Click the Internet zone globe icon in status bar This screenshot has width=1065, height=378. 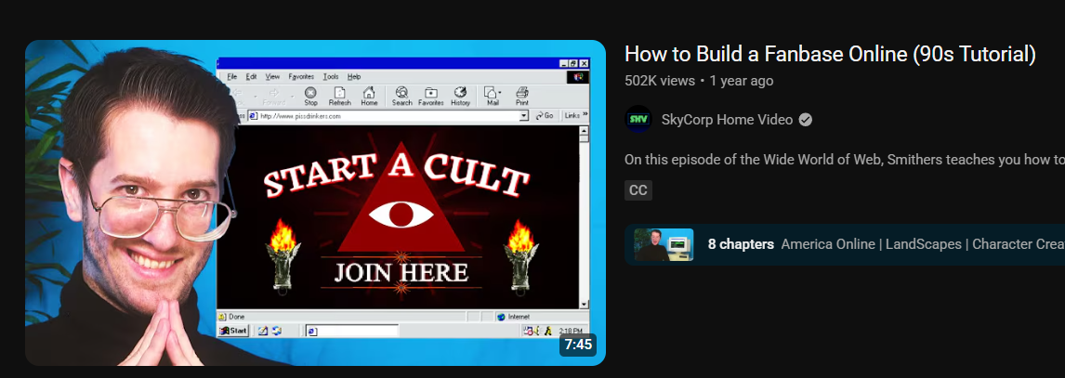(501, 317)
